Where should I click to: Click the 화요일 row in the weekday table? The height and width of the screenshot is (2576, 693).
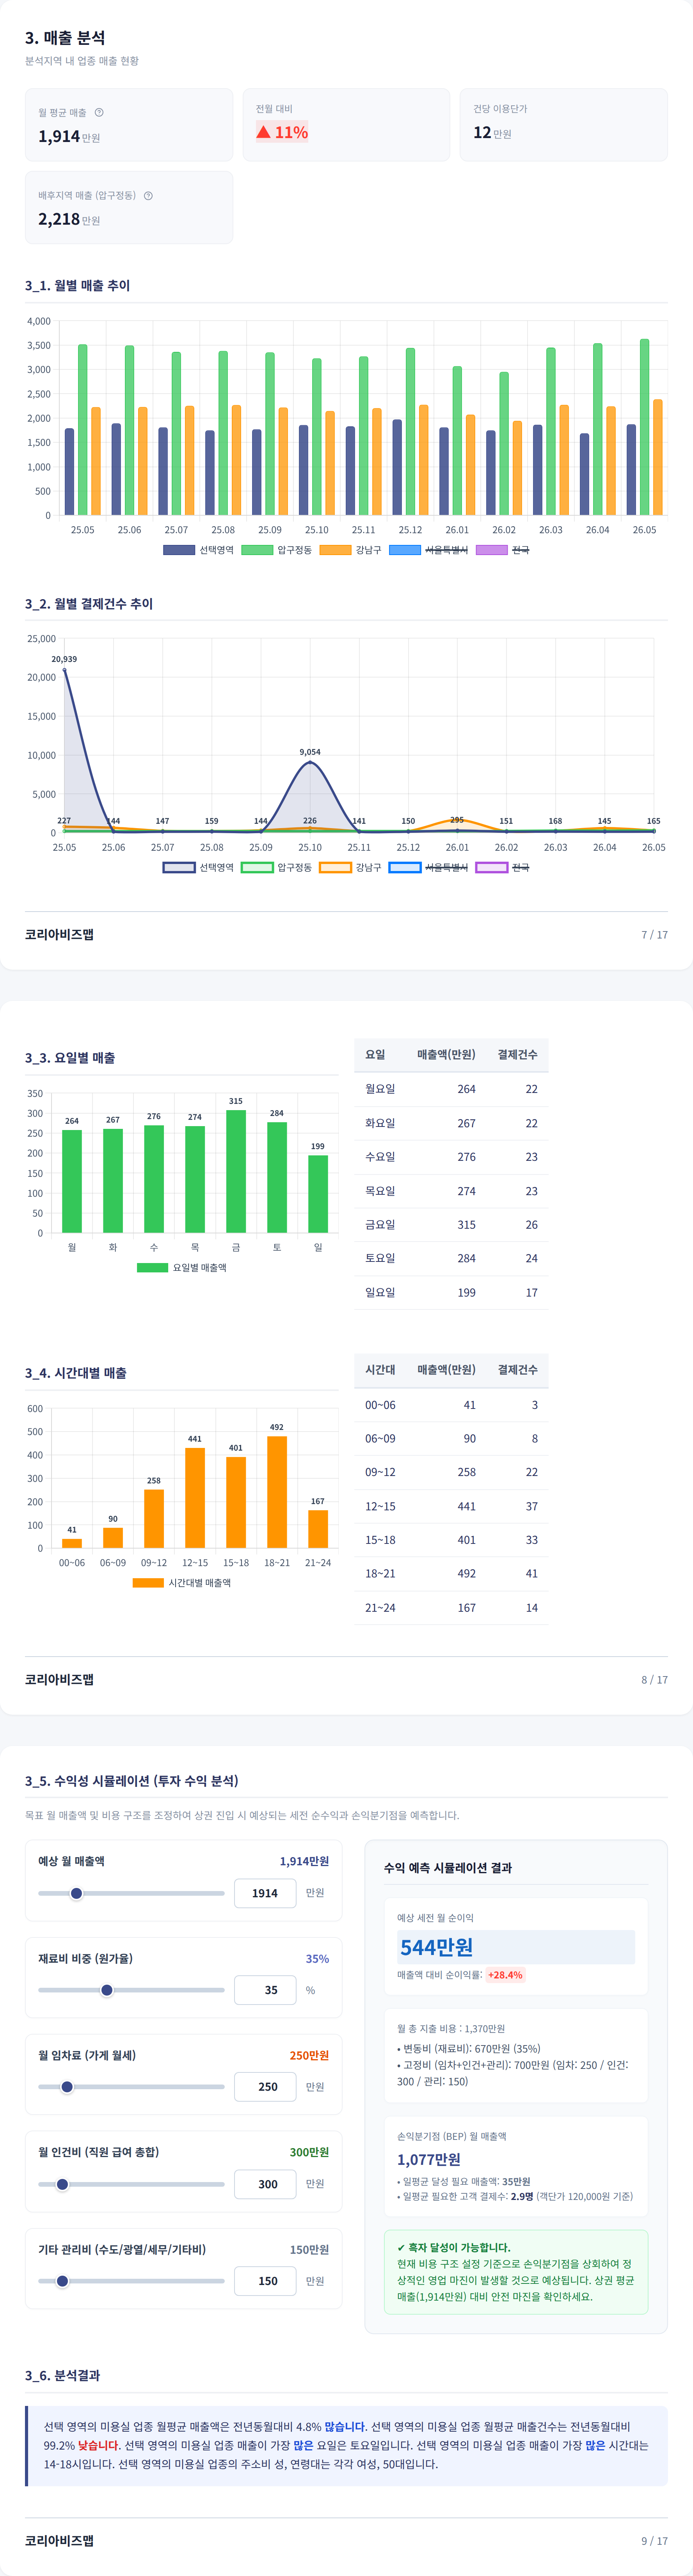(x=451, y=1123)
